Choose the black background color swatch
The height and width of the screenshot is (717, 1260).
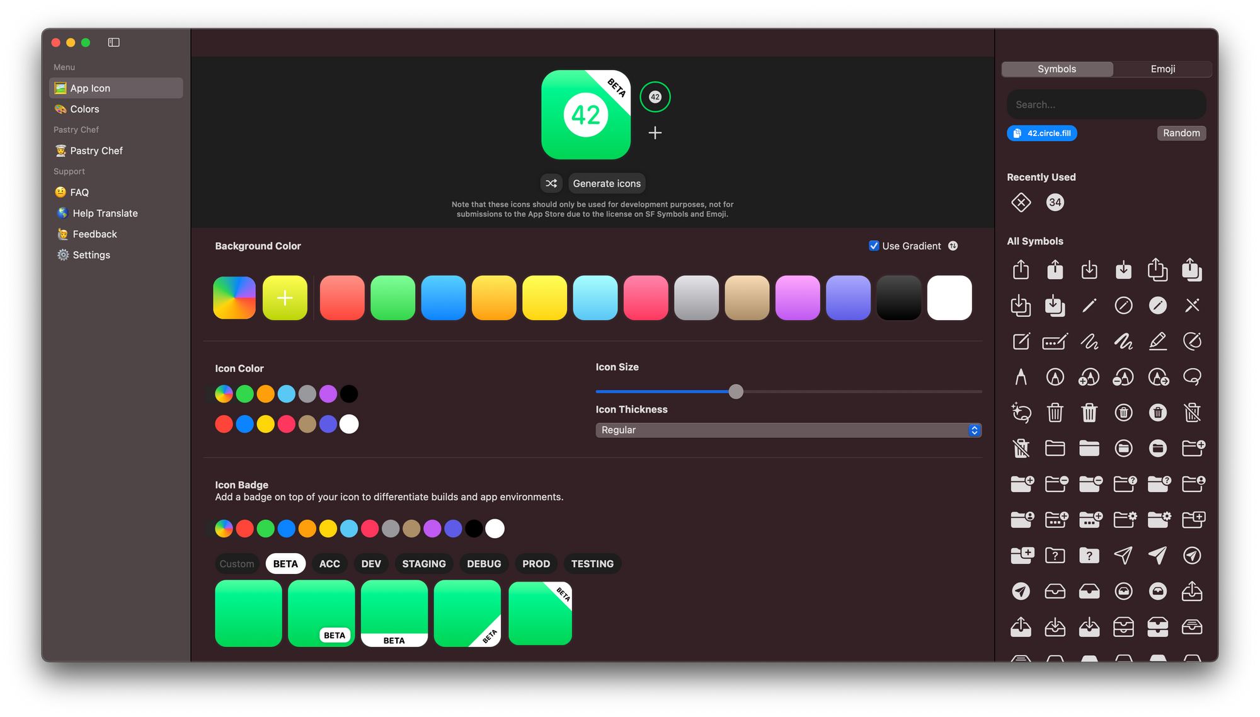click(x=899, y=297)
